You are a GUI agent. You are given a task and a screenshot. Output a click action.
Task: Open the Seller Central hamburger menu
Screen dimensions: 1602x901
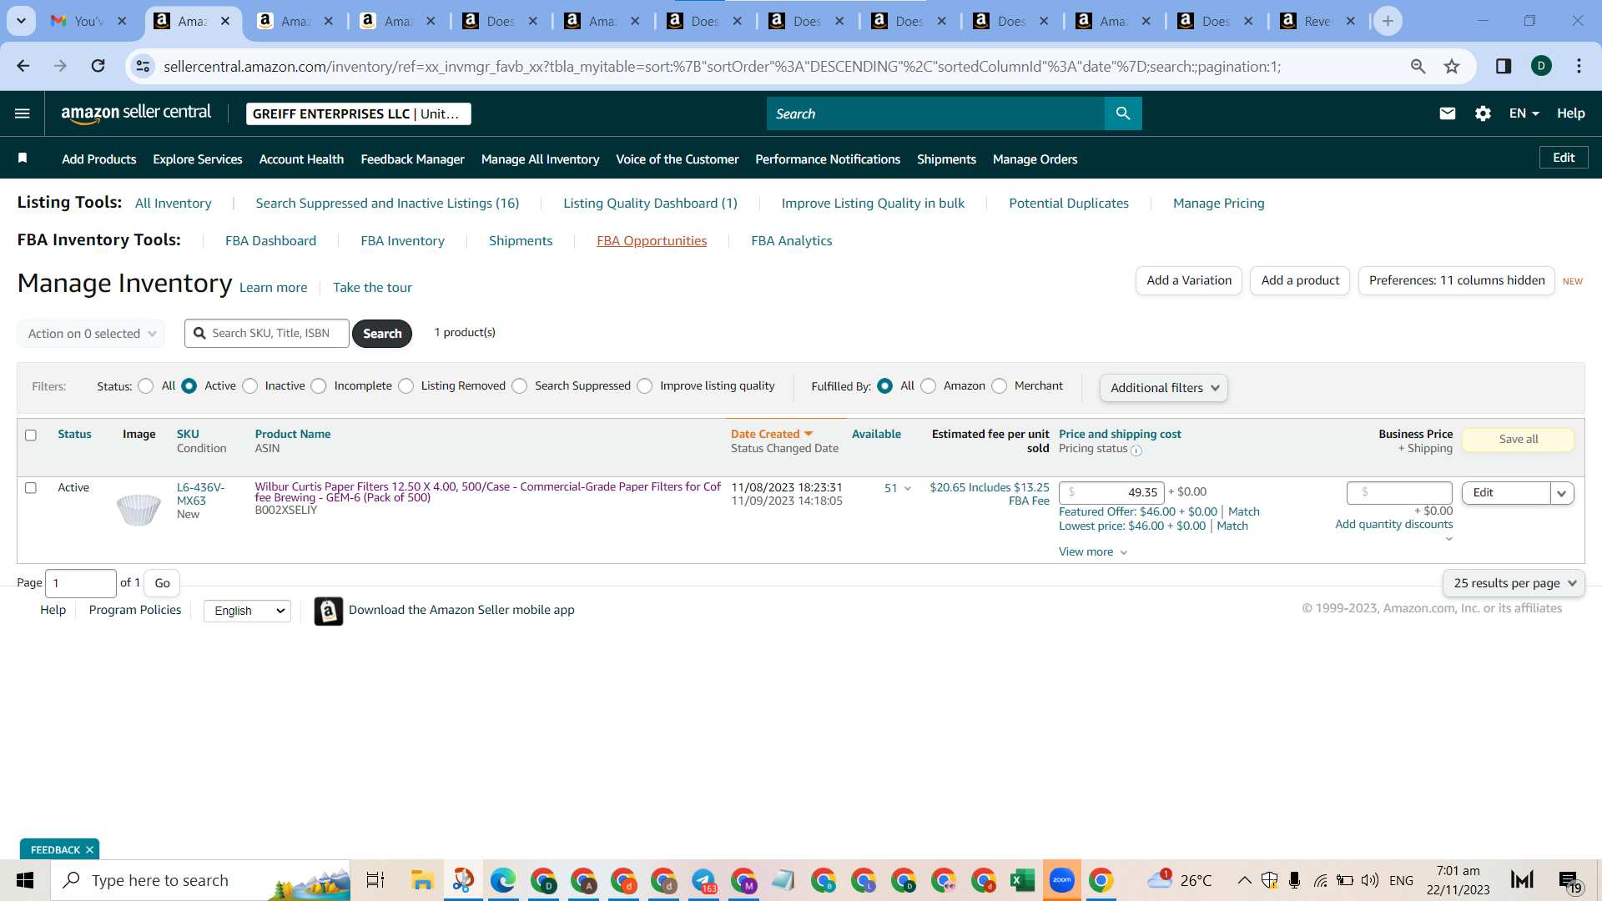(x=23, y=113)
